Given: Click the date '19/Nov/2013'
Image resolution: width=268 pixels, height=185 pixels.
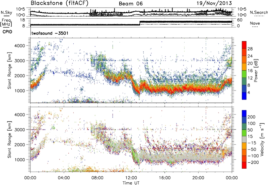Looking at the screenshot, I should [x=214, y=3].
